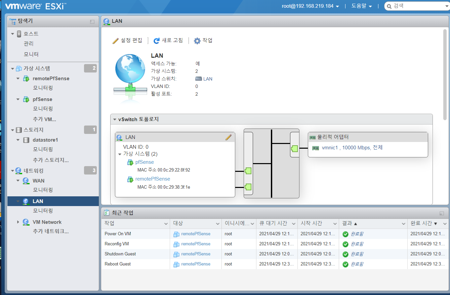The width and height of the screenshot is (450, 295).
Task: Click the pfSense VM icon in topology
Action: point(130,162)
